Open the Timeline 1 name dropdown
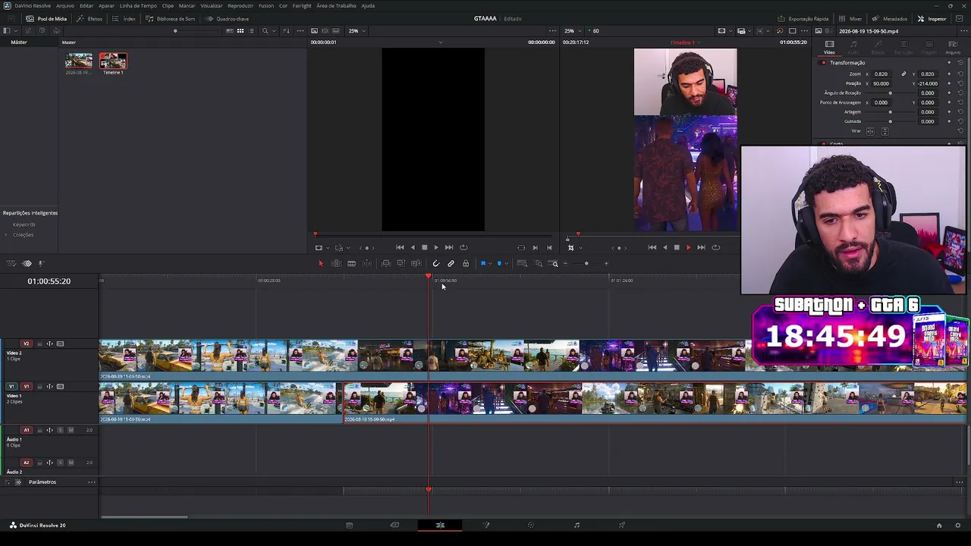971x546 pixels. tap(685, 42)
